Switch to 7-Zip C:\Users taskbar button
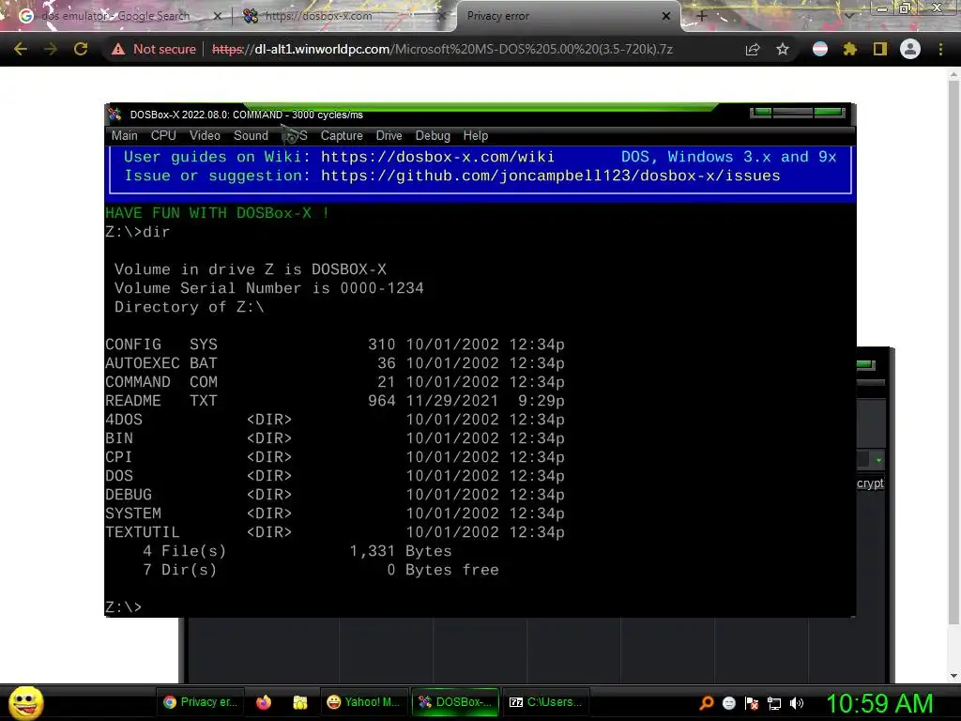961x721 pixels. tap(546, 702)
